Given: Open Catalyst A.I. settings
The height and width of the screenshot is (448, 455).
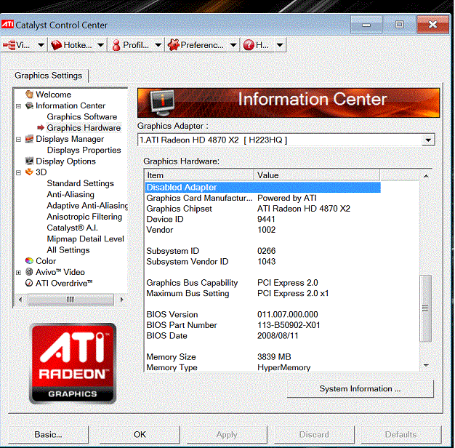Looking at the screenshot, I should click(x=72, y=228).
